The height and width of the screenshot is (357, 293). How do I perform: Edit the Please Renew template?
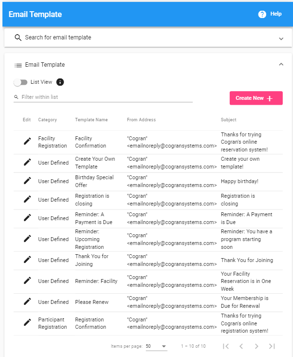point(27,301)
